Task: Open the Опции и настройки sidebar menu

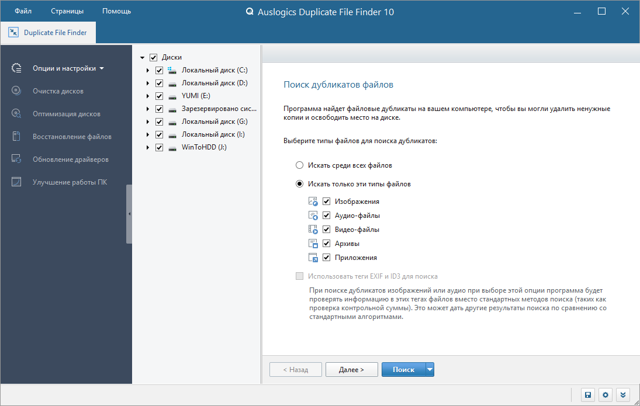Action: pos(68,68)
